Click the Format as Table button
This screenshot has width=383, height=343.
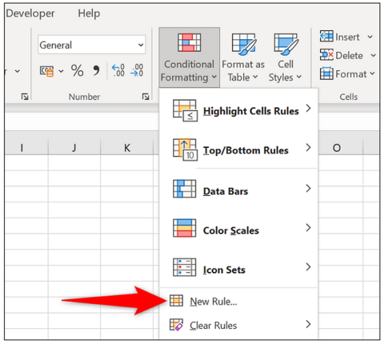243,57
